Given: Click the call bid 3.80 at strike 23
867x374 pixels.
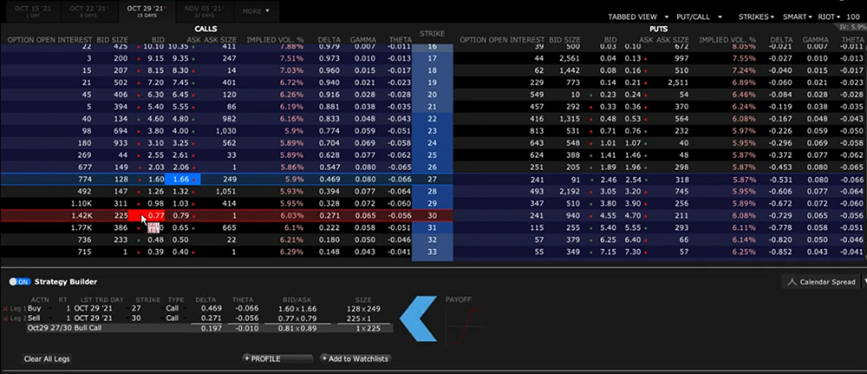Looking at the screenshot, I should [156, 130].
